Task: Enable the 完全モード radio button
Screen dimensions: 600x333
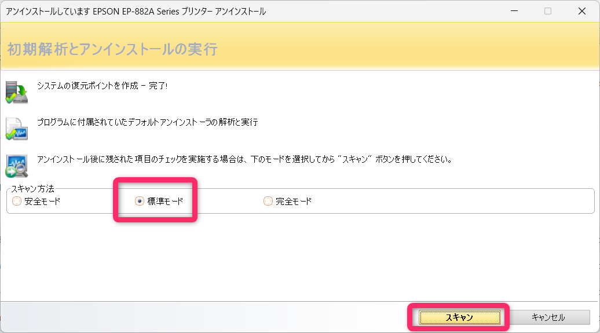Action: [268, 202]
